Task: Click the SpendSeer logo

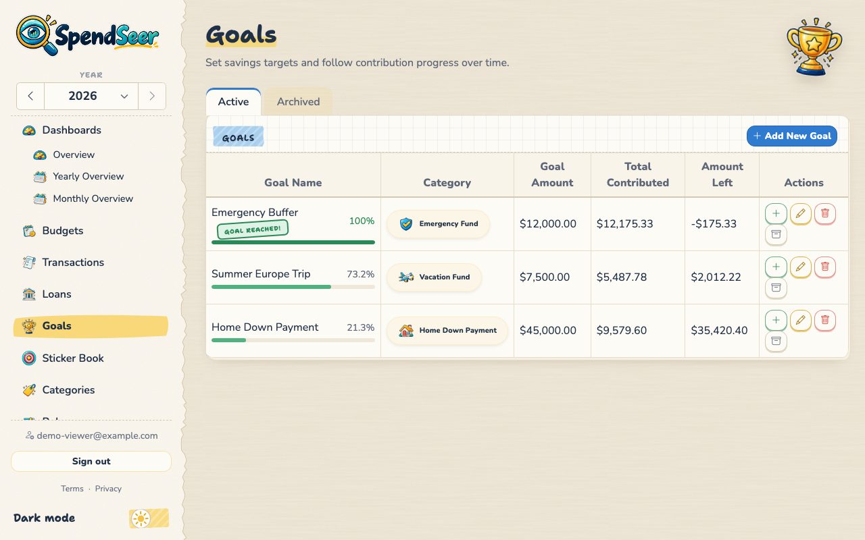Action: click(x=88, y=34)
